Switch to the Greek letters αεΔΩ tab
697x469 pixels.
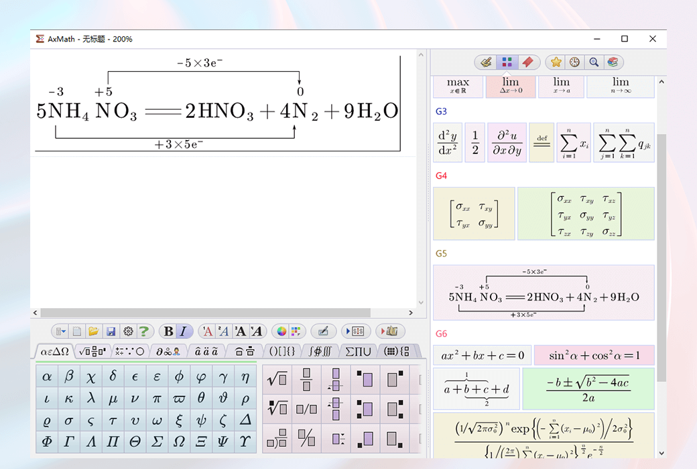pyautogui.click(x=55, y=351)
